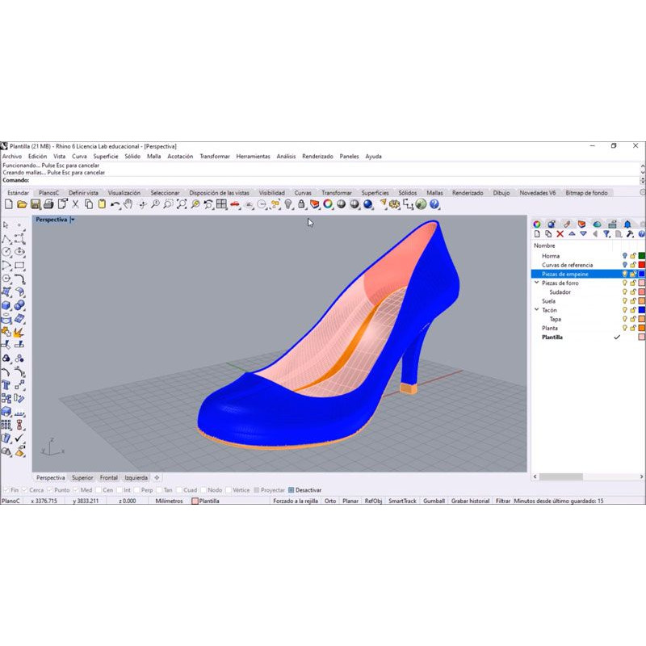Click the layer filter funnel icon
This screenshot has width=646, height=646.
tap(606, 234)
